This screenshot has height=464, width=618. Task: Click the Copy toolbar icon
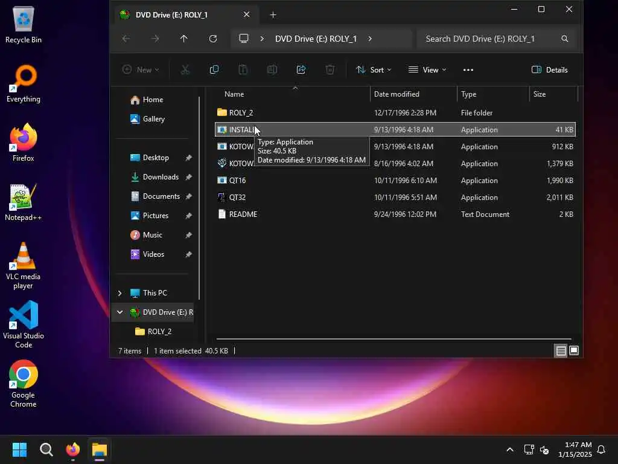tap(214, 70)
